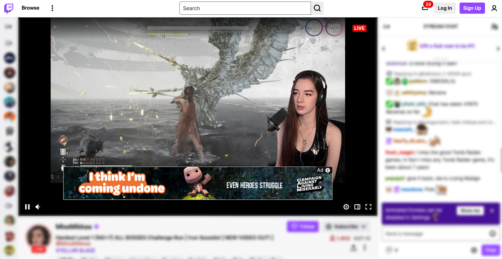Open the user profile icon menu
The height and width of the screenshot is (259, 502).
(494, 8)
